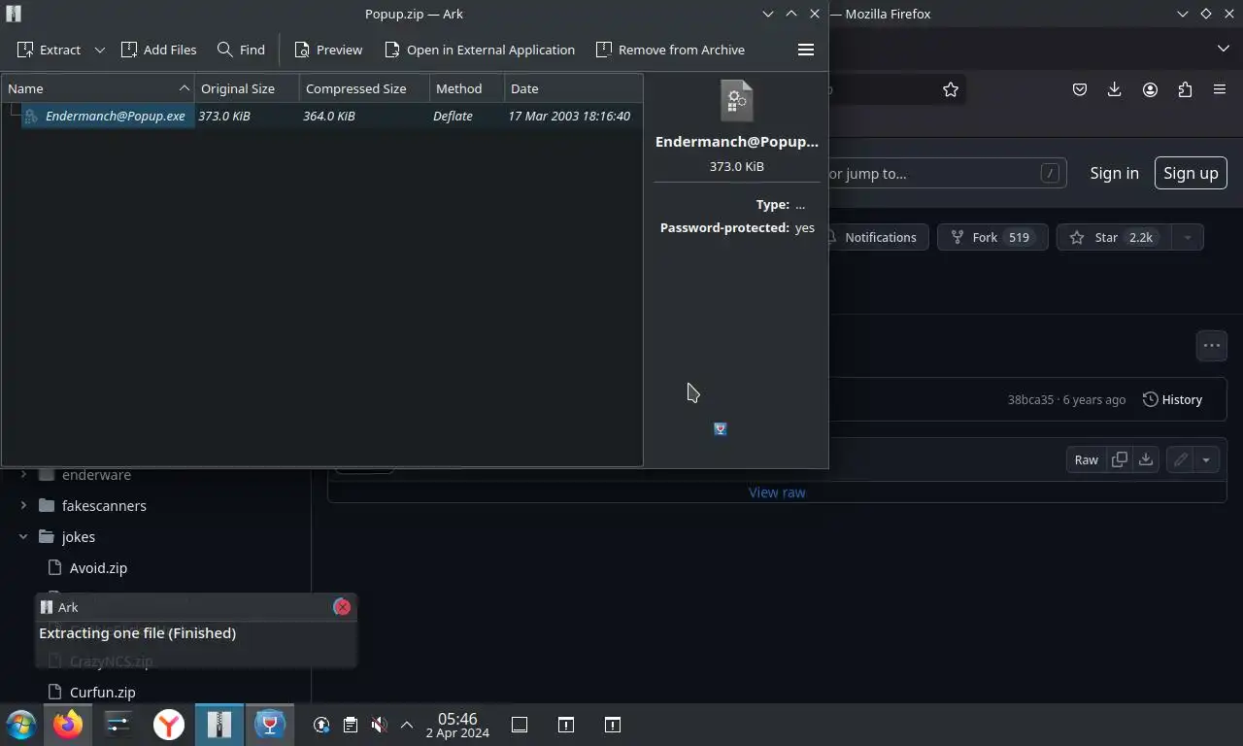This screenshot has height=746, width=1243.
Task: Click the GitHub Sign in link
Action: coord(1114,173)
